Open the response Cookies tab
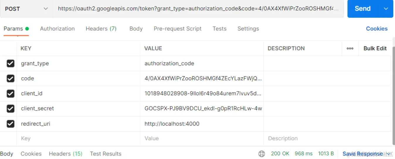 (31, 154)
